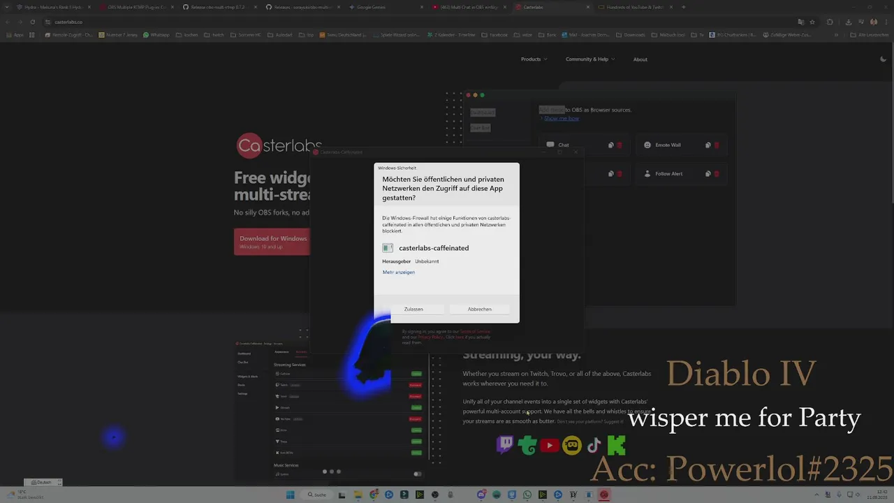Switch to the Hydra browser tab
Image resolution: width=894 pixels, height=503 pixels.
point(54,7)
